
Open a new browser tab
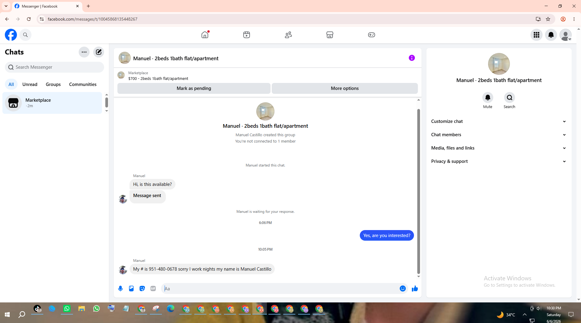[x=88, y=6]
